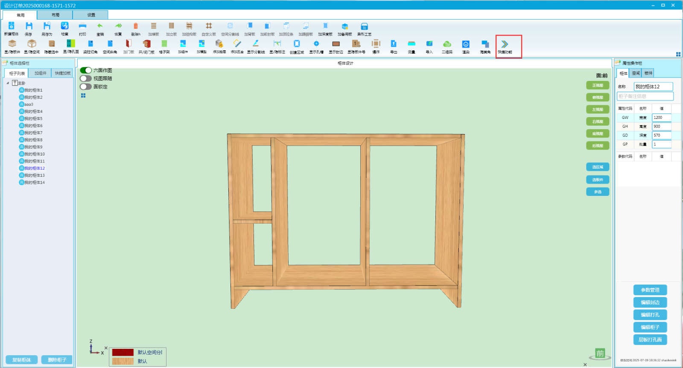Viewport: 683px width, 368px height.
Task: Click the 柜子备注信息 notes field
Action: [645, 96]
